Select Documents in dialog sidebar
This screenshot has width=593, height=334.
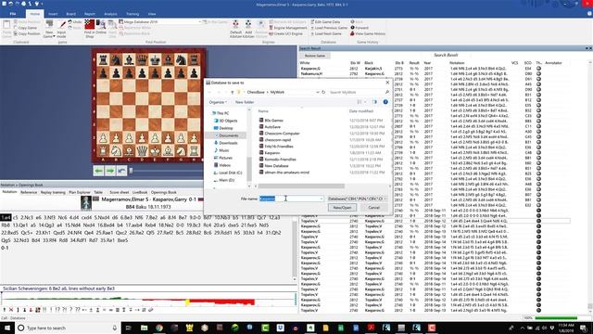click(226, 135)
